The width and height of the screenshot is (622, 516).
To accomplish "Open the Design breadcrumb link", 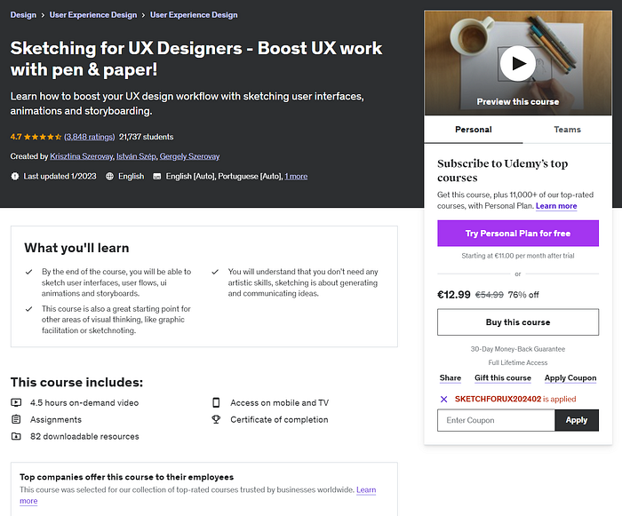I will coord(23,15).
